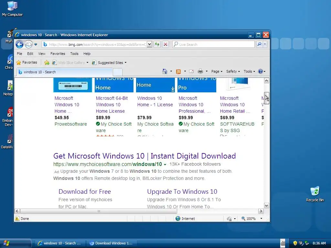The width and height of the screenshot is (331, 248).
Task: Click the vertical scrollbar up arrow
Action: point(267,80)
